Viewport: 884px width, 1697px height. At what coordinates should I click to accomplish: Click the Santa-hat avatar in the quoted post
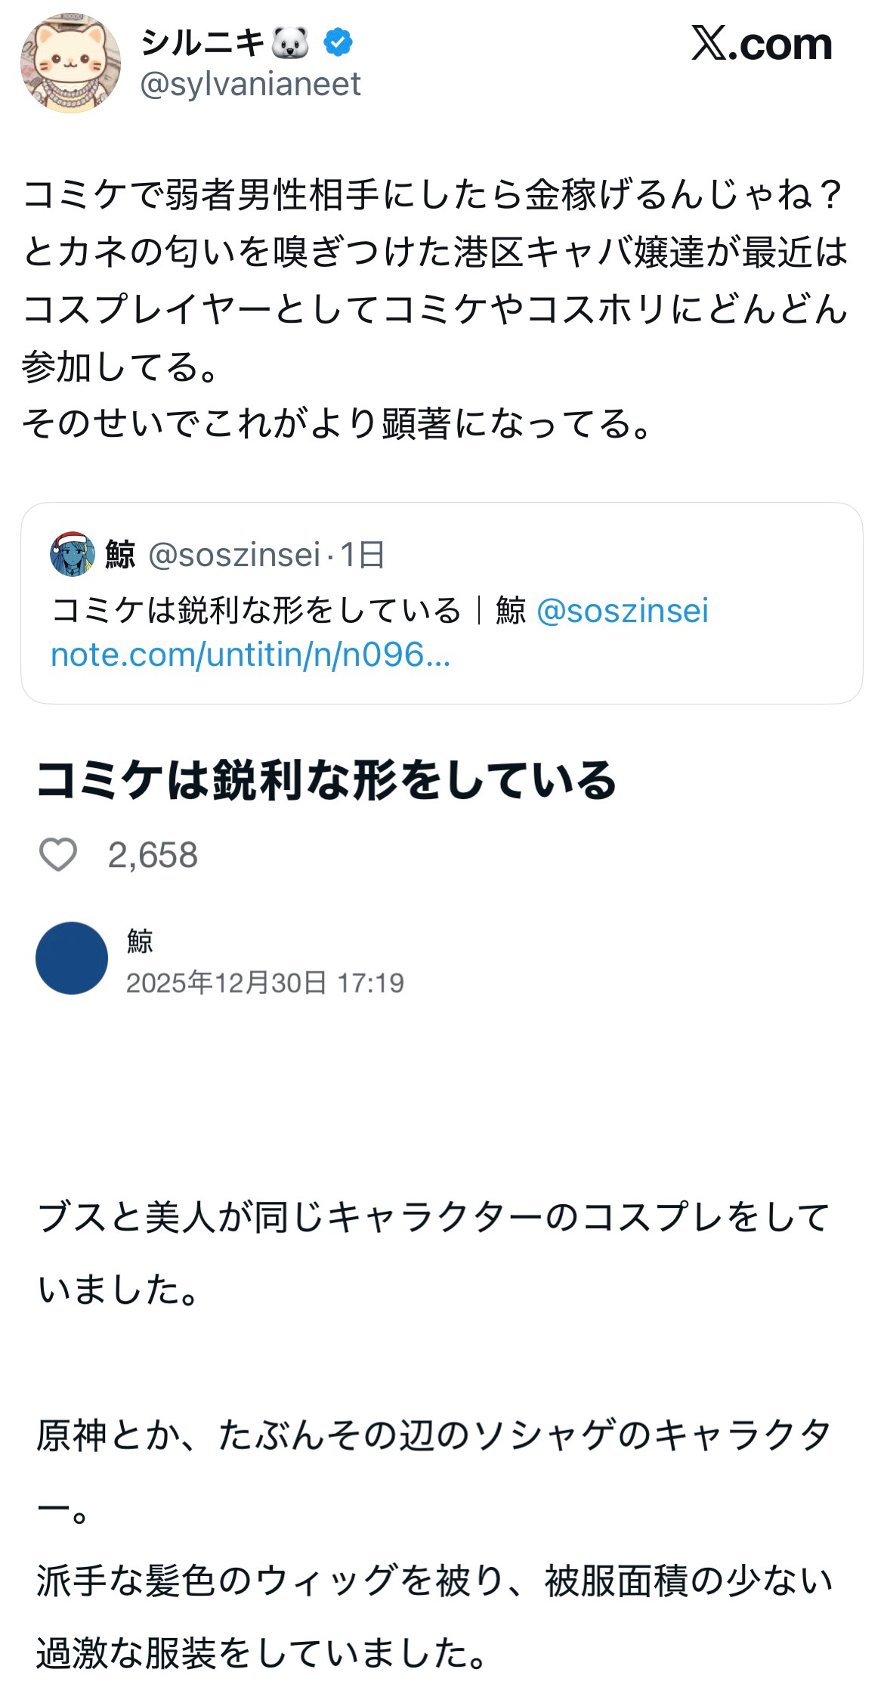click(73, 554)
